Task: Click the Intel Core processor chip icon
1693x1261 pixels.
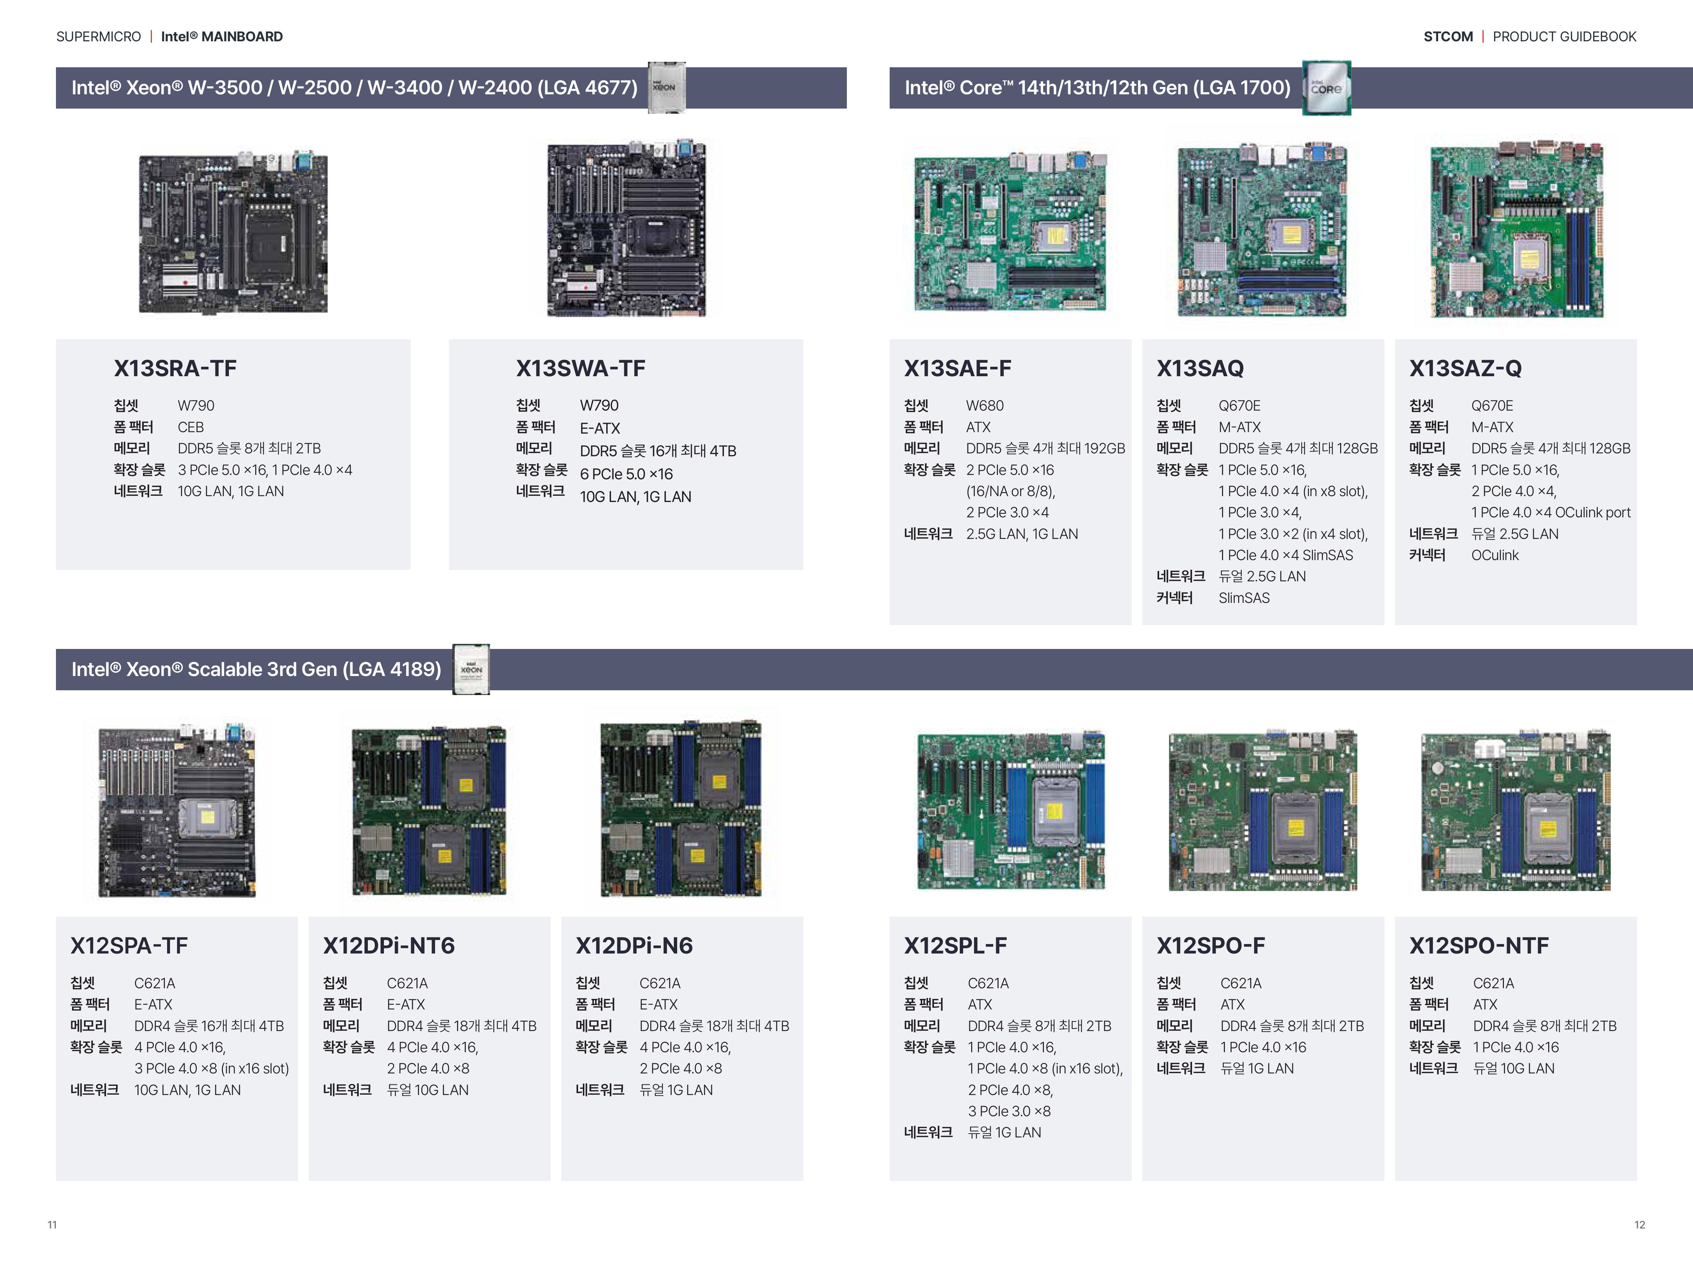Action: pos(1327,88)
